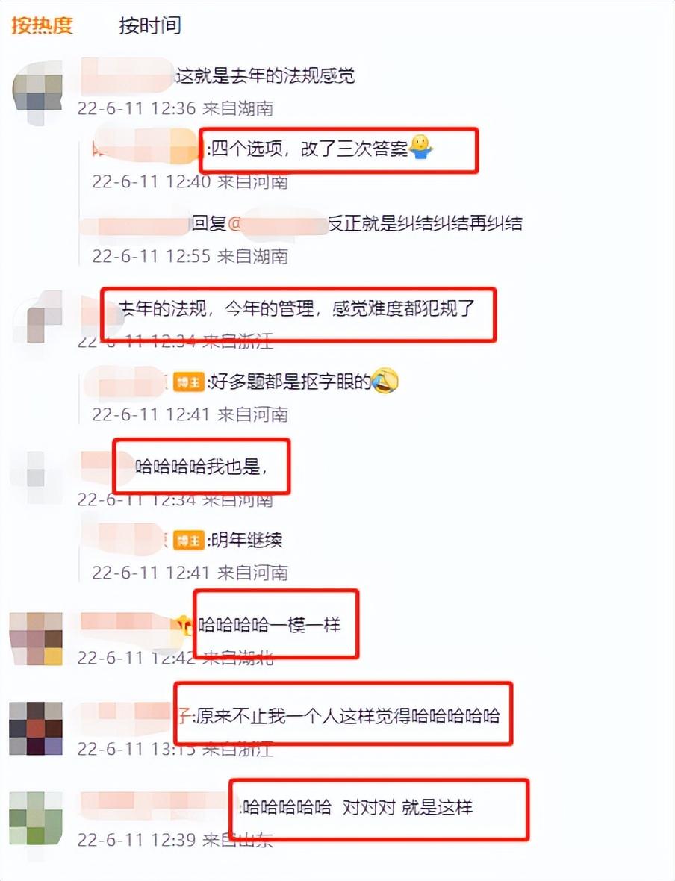The width and height of the screenshot is (675, 881).
Task: Switch to the 按热度 sorting tab
Action: (x=42, y=25)
